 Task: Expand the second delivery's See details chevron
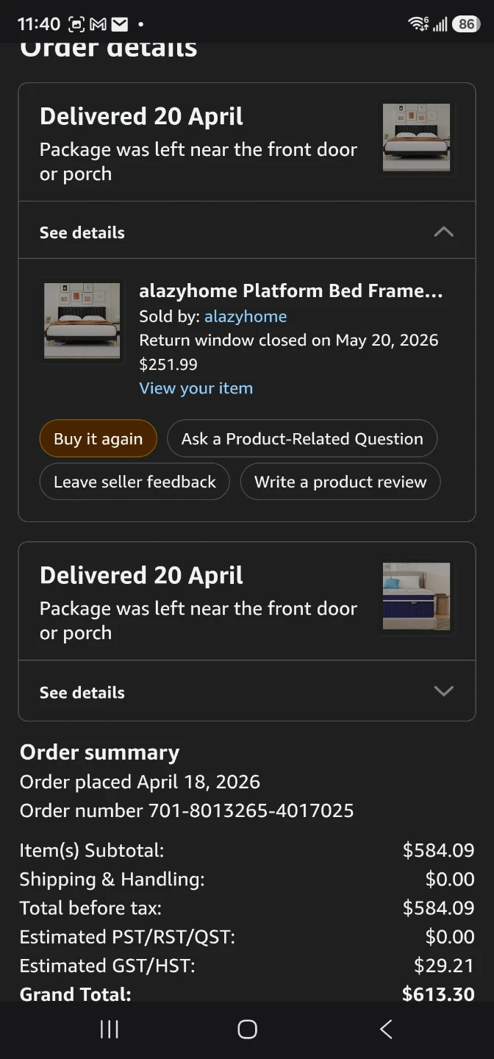(x=443, y=691)
